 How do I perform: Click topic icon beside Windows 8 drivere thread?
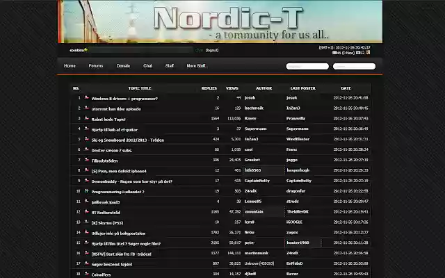click(x=86, y=97)
